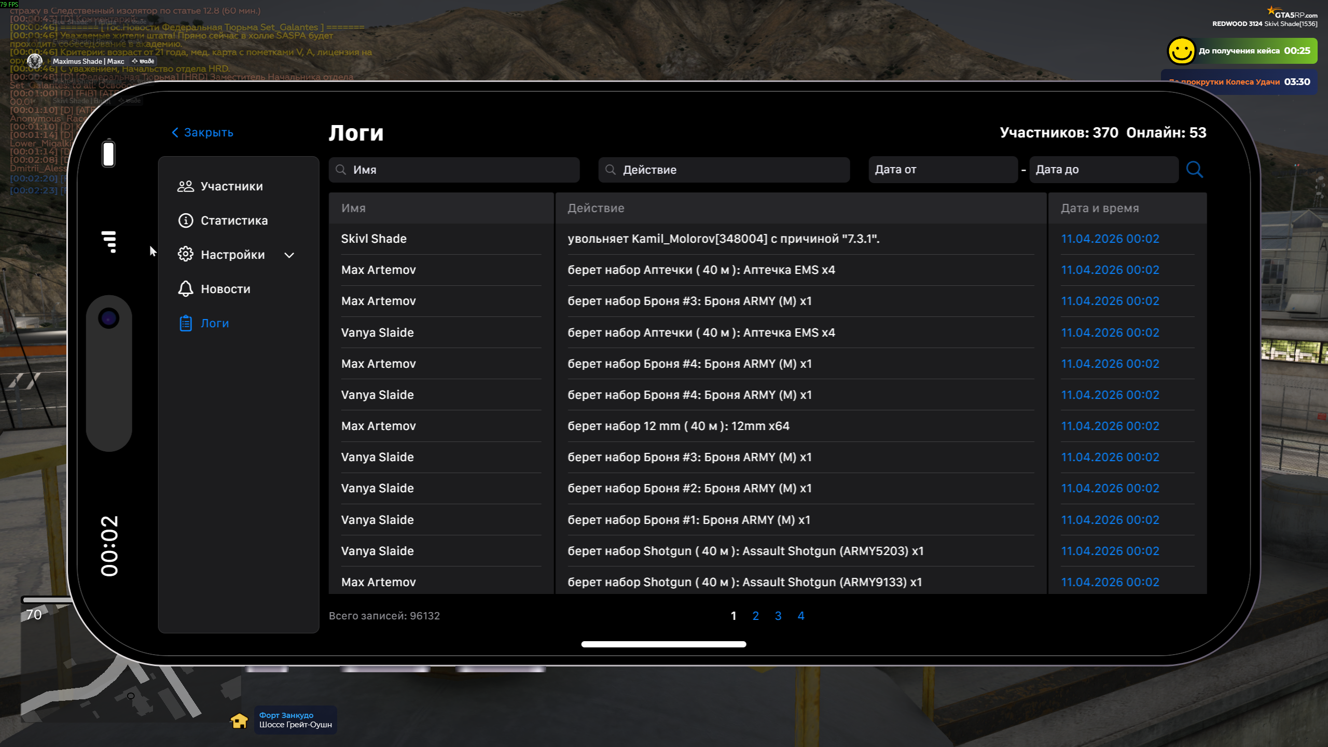This screenshot has height=747, width=1328.
Task: Go to logs page 4
Action: pyautogui.click(x=800, y=616)
